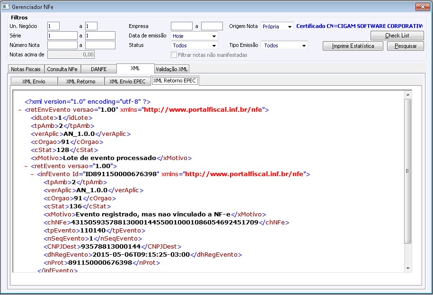This screenshot has width=433, height=295.
Task: Click the Check List button
Action: [x=397, y=36]
